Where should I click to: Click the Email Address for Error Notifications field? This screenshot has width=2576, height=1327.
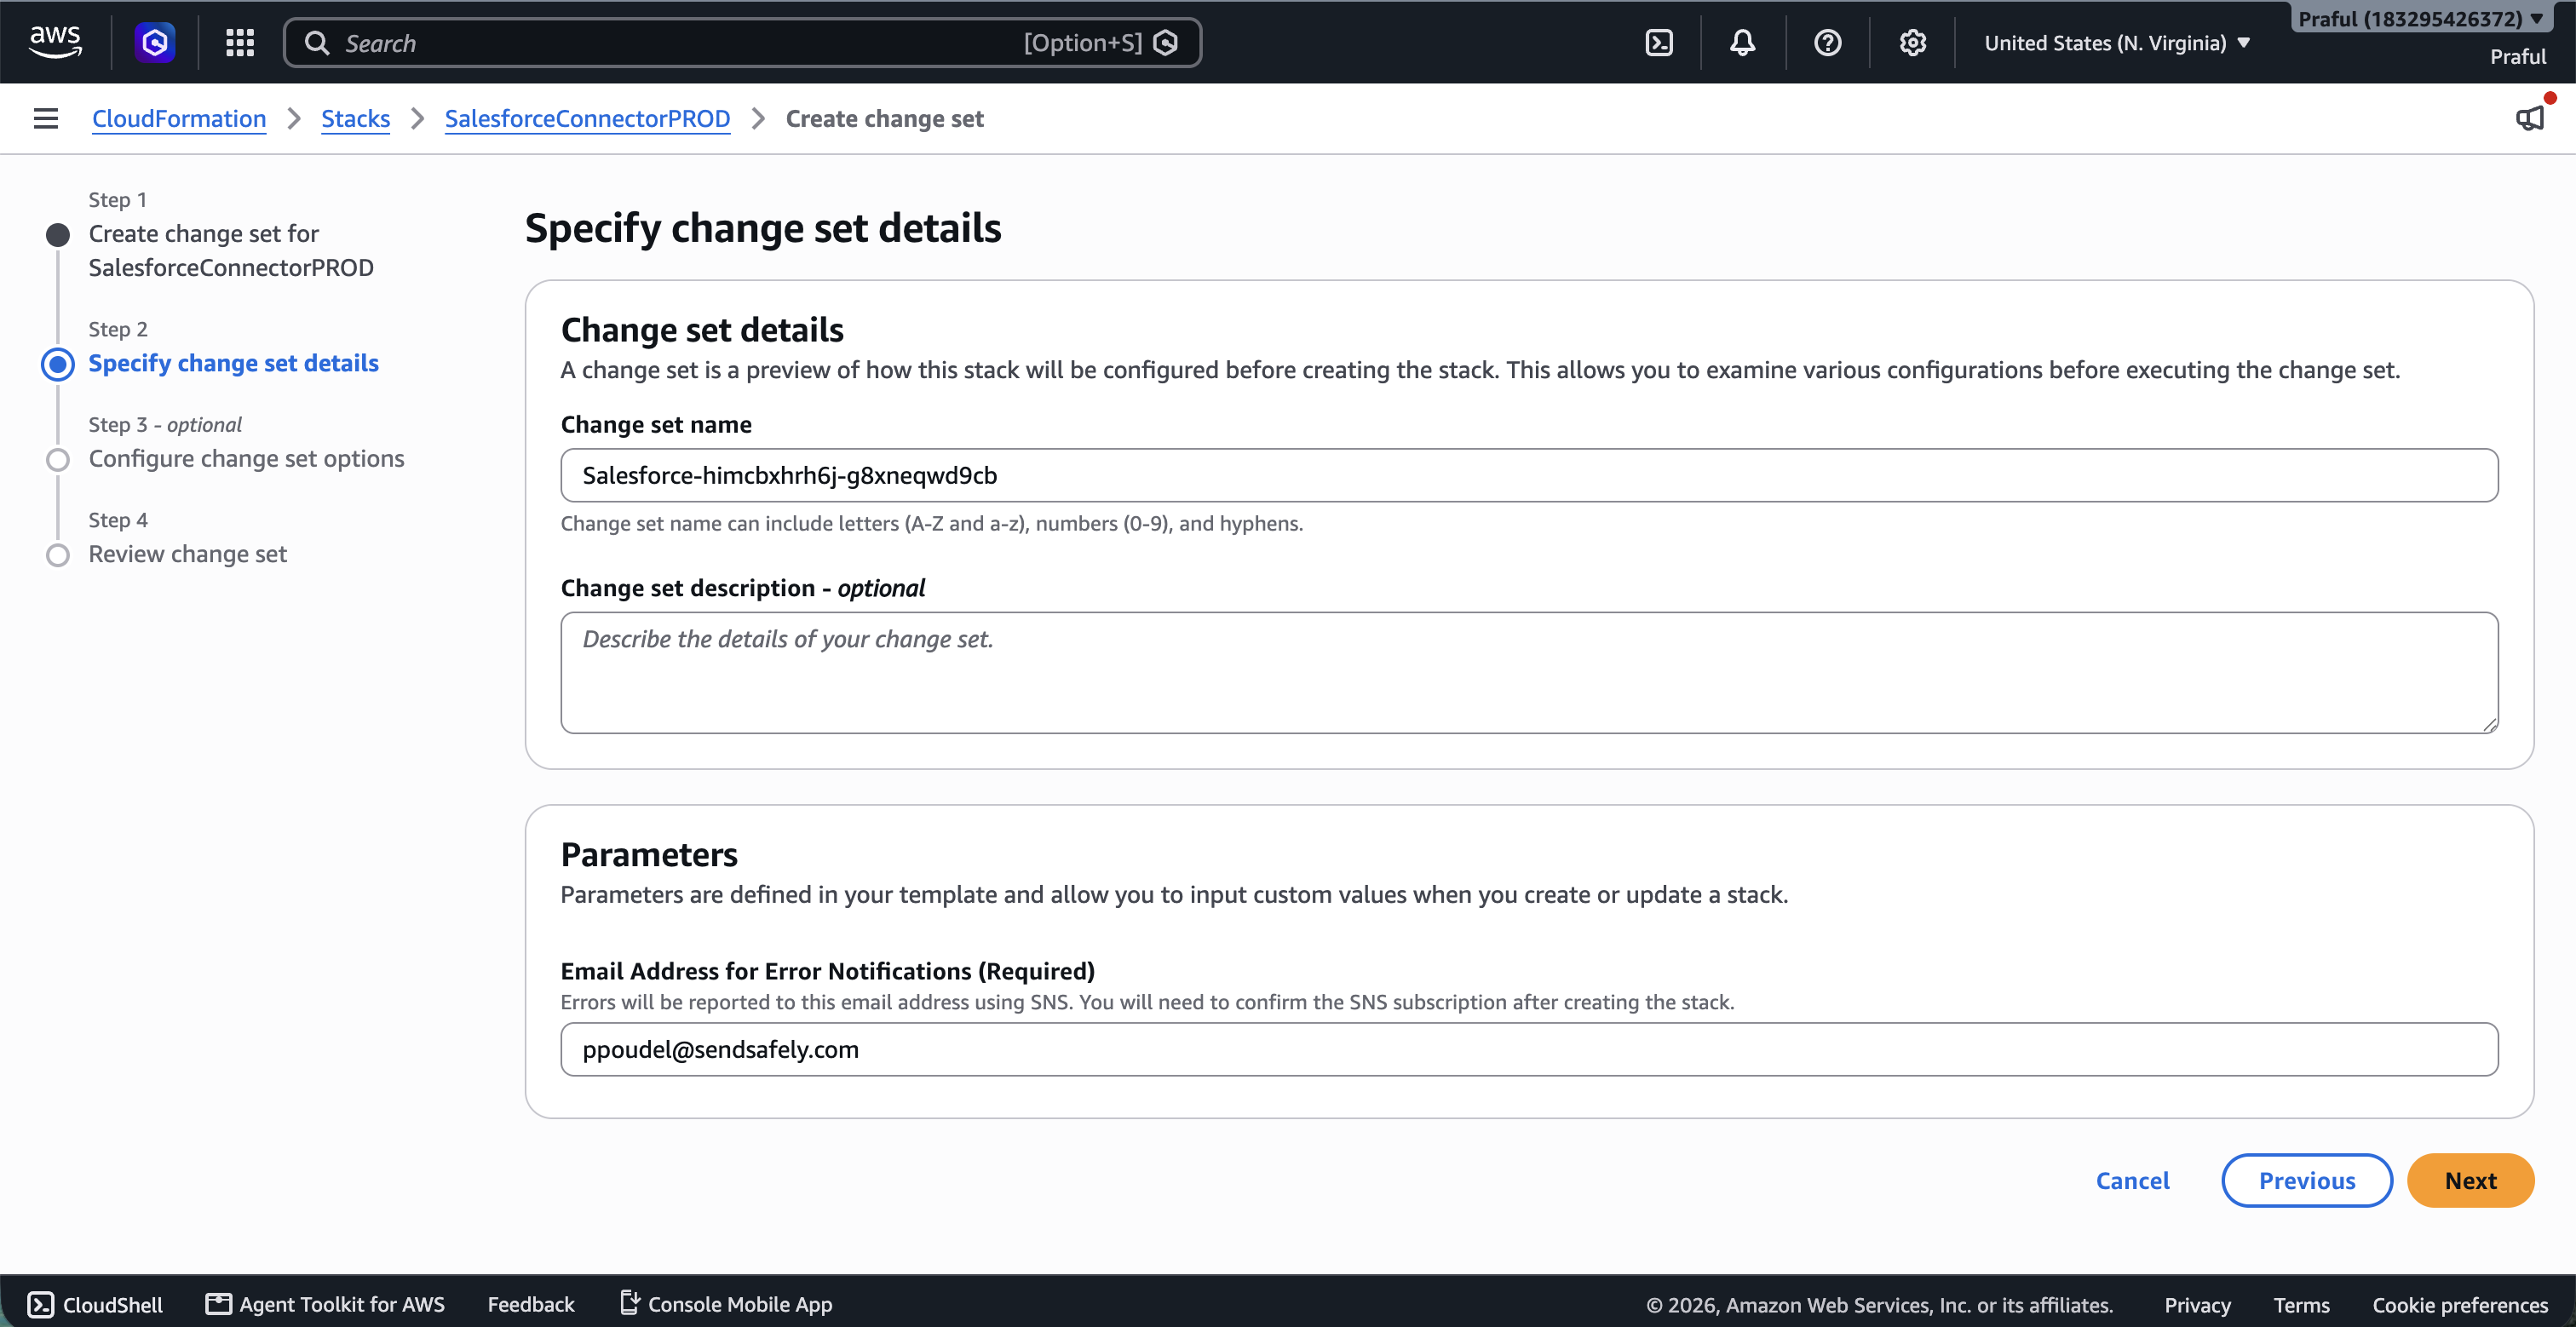1529,1049
